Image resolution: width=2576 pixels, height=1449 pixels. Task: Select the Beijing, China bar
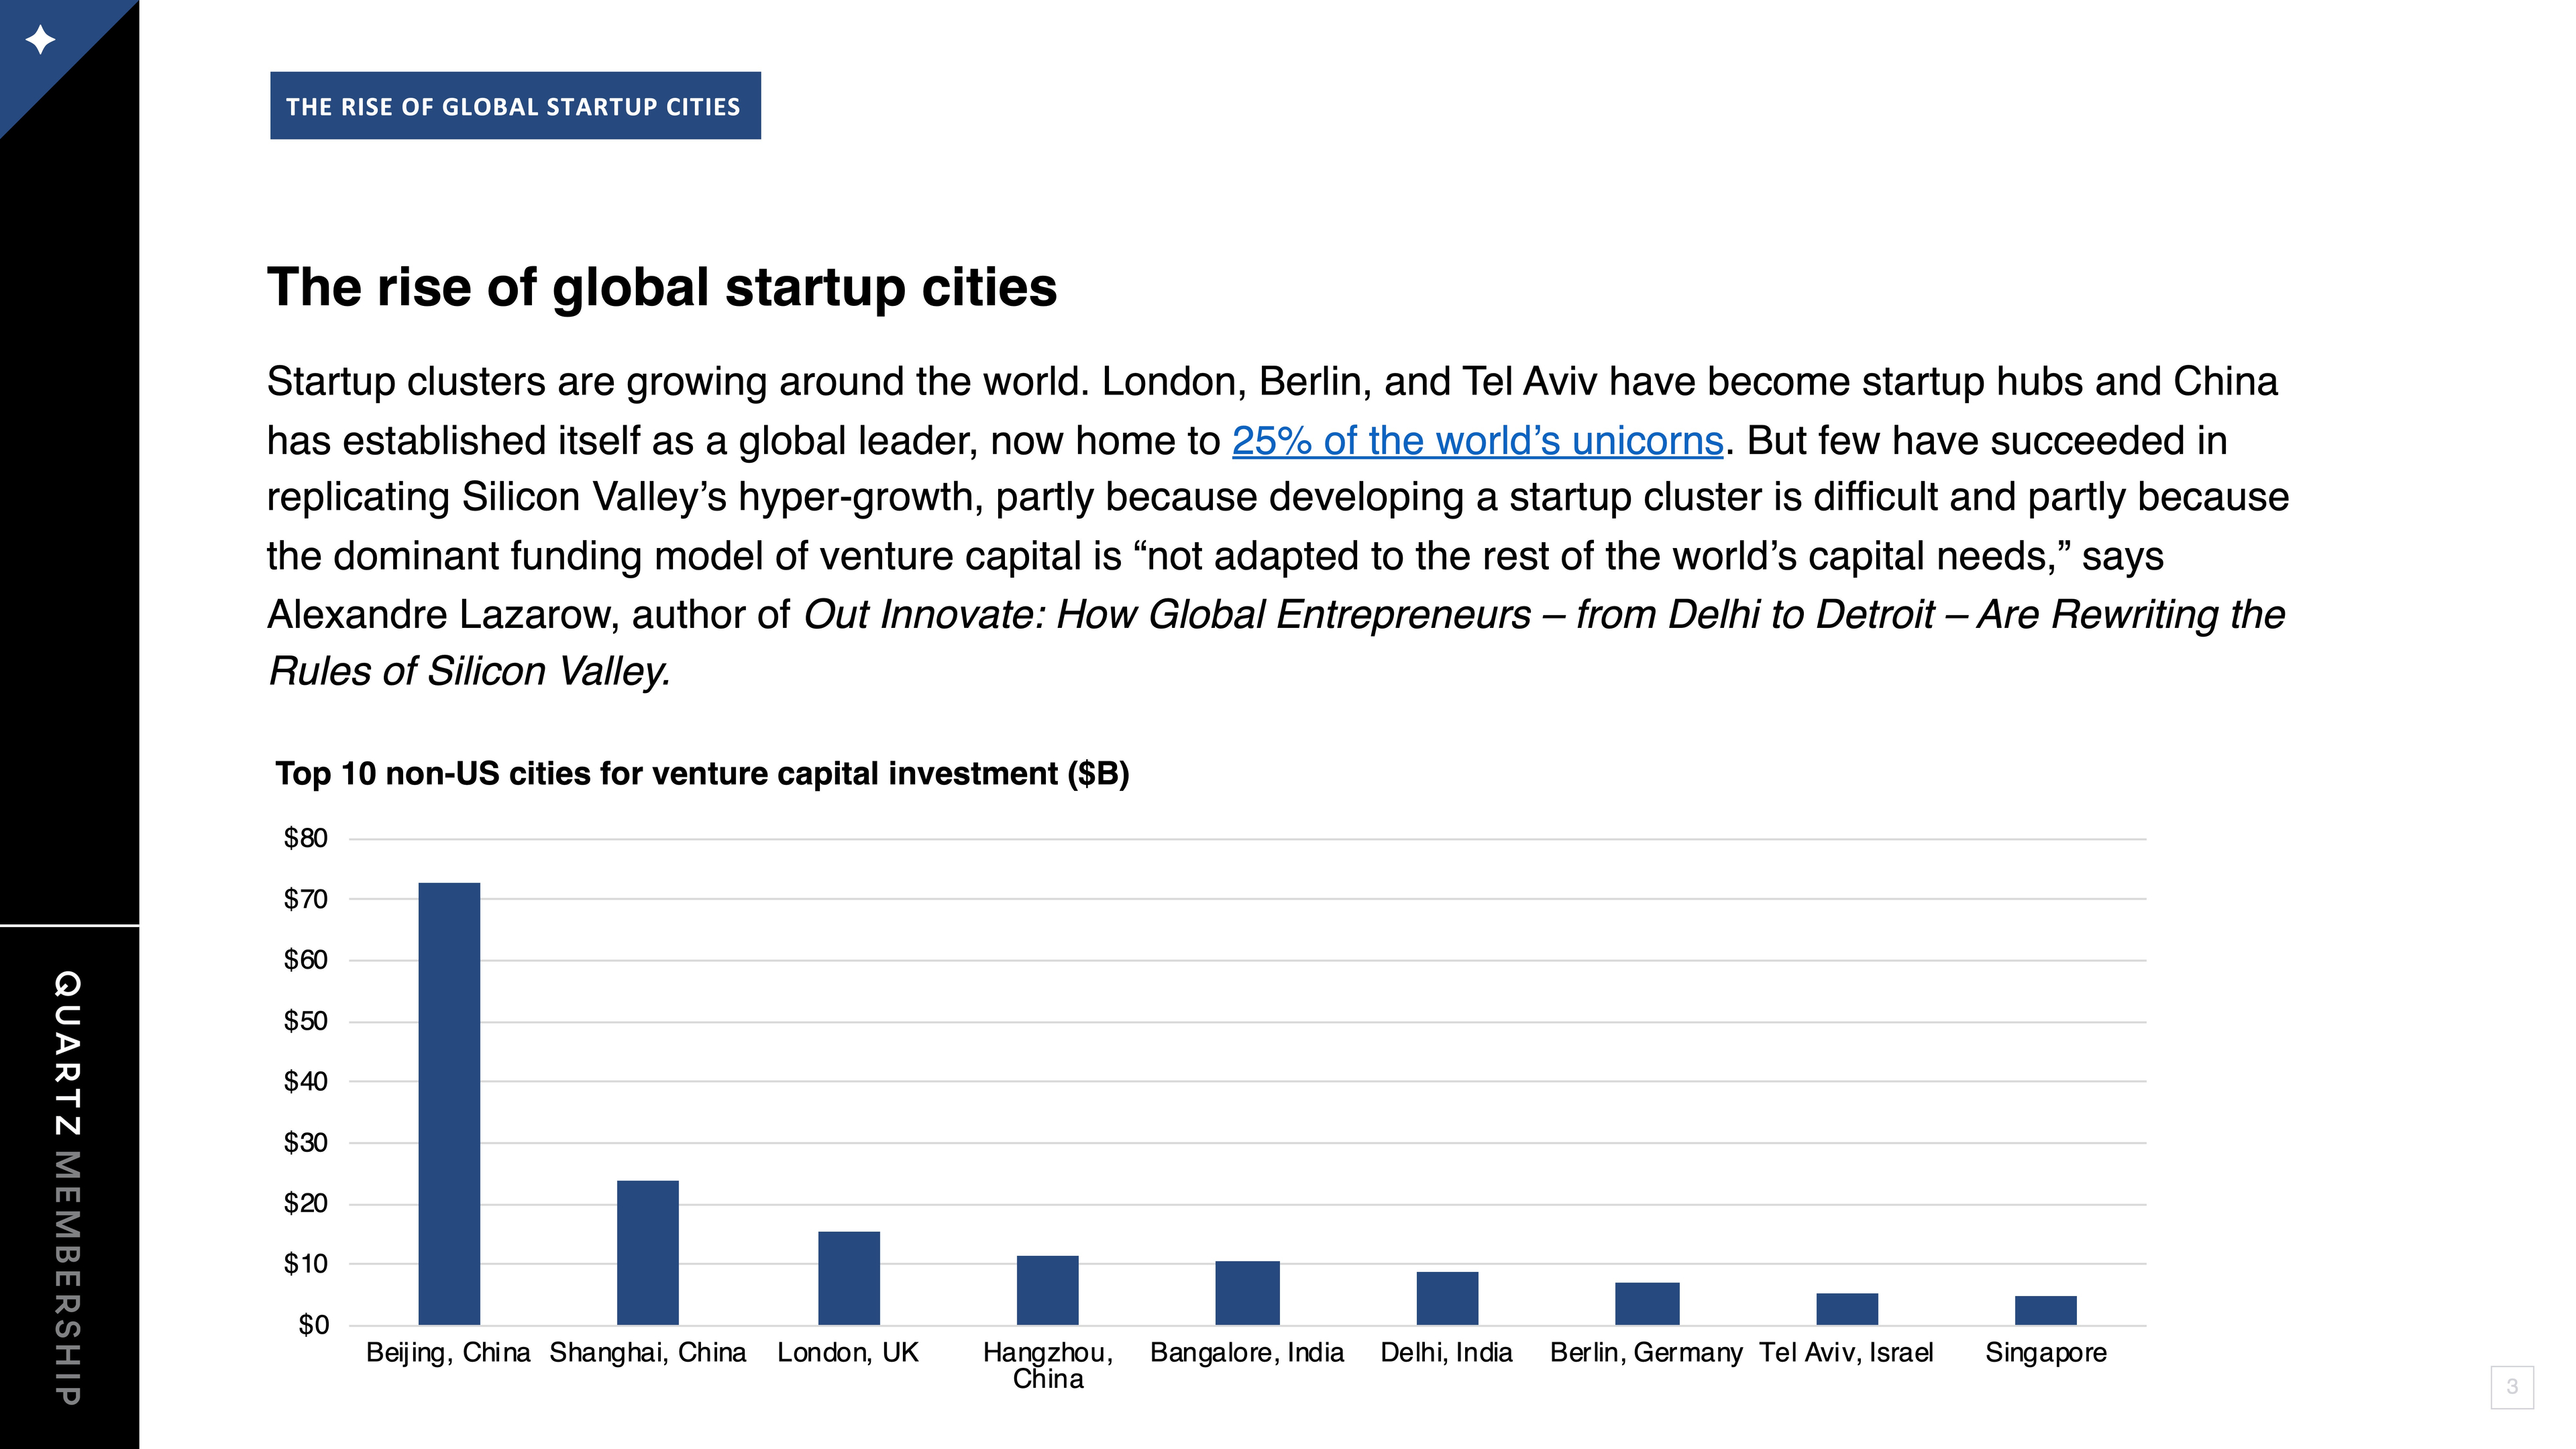coord(449,1103)
